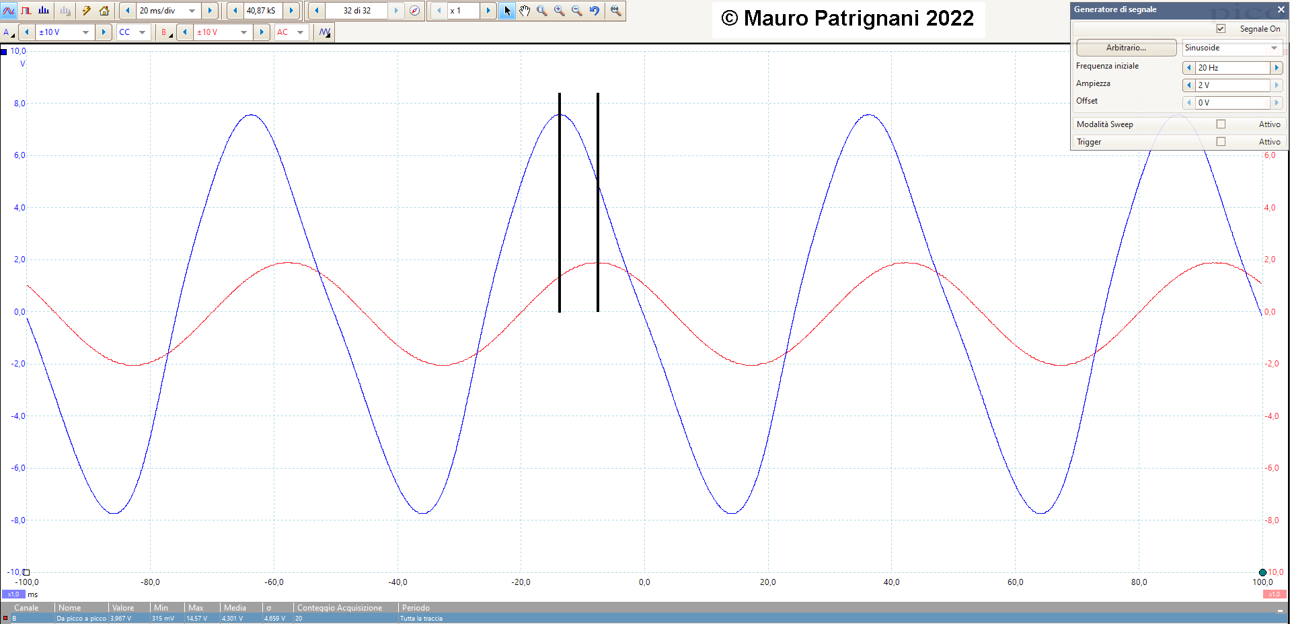1290x624 pixels.
Task: Increase the timebase with right arrow
Action: [210, 11]
